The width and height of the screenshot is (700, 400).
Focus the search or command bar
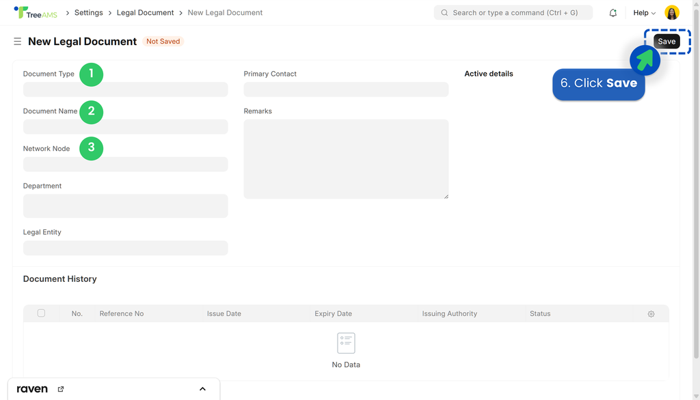click(x=513, y=13)
